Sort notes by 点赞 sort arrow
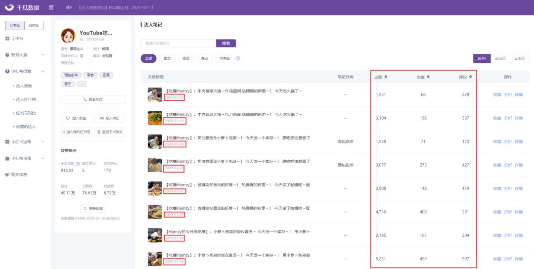Screen dimensions: 534x269 coord(386,77)
